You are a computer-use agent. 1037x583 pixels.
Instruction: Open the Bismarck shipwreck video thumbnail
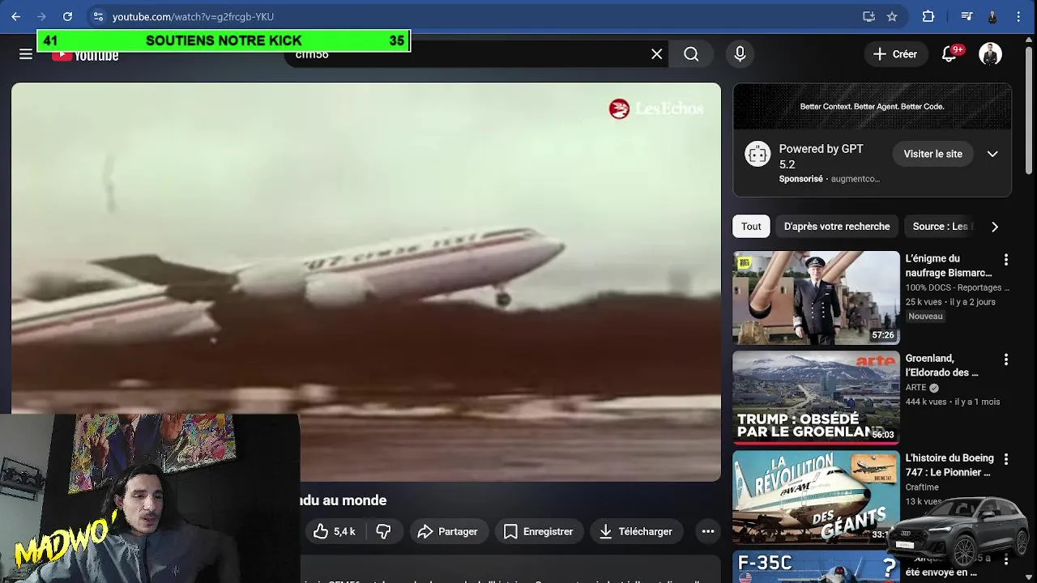[816, 298]
